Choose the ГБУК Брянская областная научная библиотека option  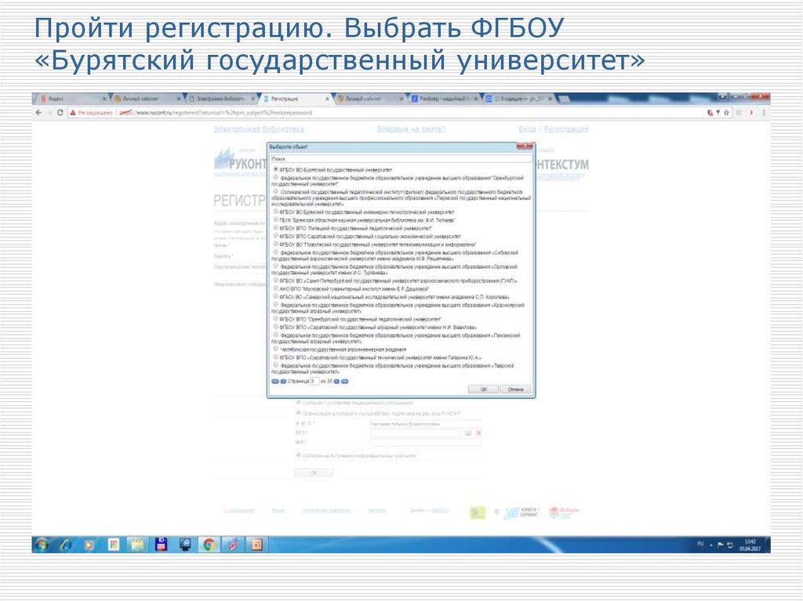pos(275,219)
